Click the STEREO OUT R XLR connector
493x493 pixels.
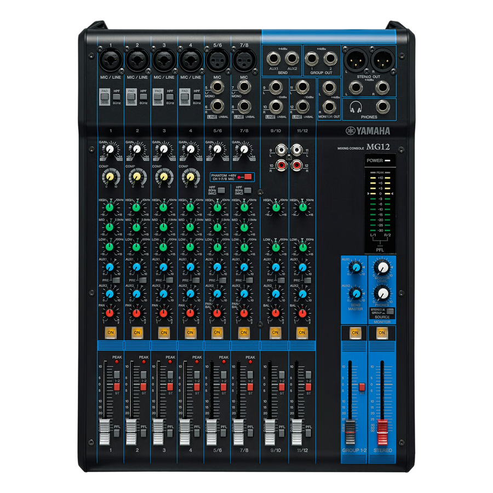pyautogui.click(x=383, y=59)
